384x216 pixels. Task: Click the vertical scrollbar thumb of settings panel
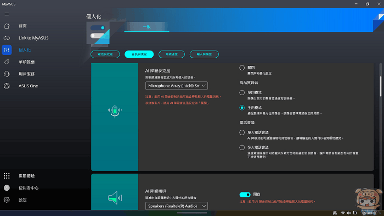click(381, 86)
